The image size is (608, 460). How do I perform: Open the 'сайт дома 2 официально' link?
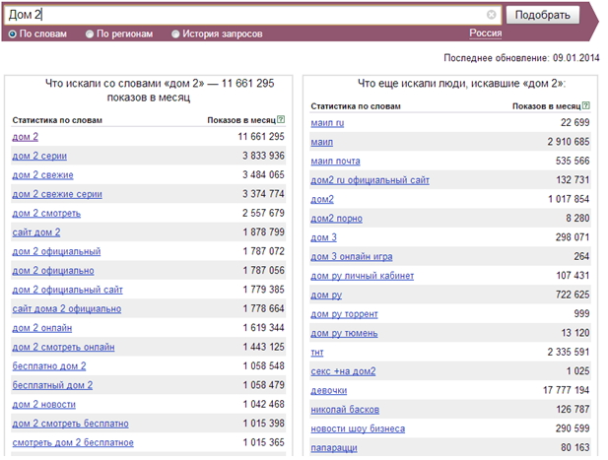(x=67, y=309)
